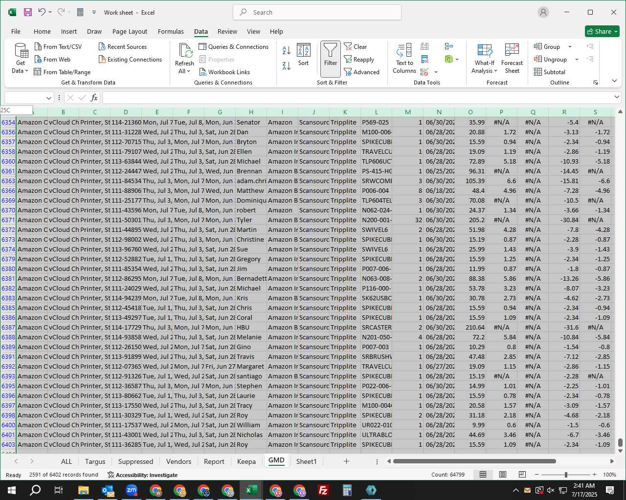
Task: Open Workbook Links
Action: coord(225,72)
